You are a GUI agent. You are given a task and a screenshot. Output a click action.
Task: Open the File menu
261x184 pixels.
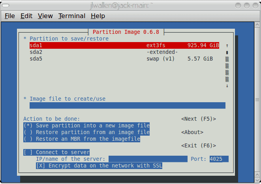click(x=9, y=16)
